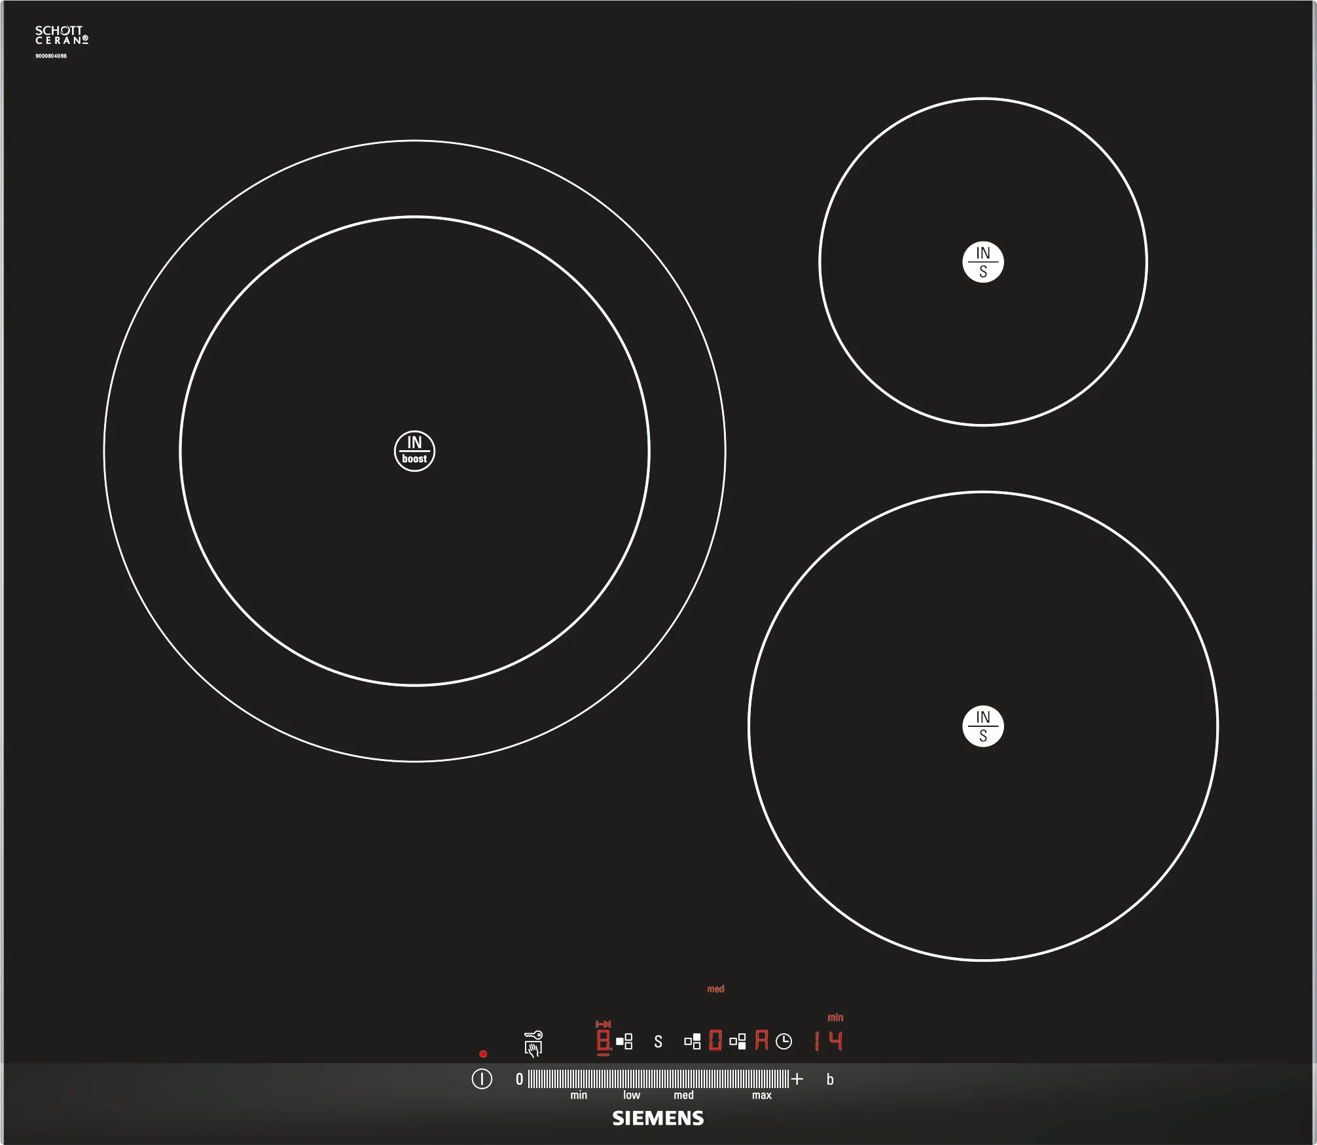Set power slider to zero

tap(519, 1080)
